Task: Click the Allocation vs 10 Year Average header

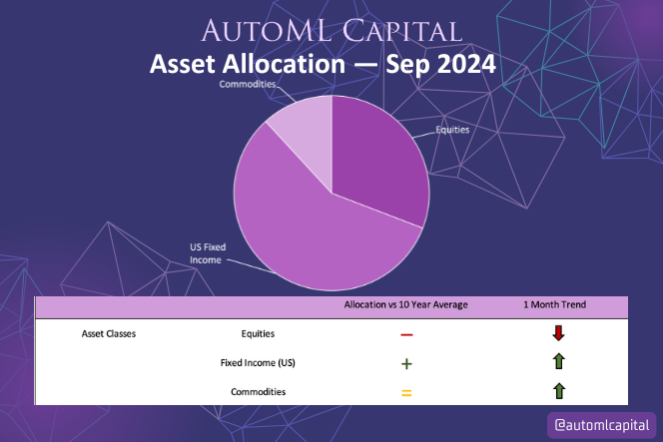Action: click(405, 304)
